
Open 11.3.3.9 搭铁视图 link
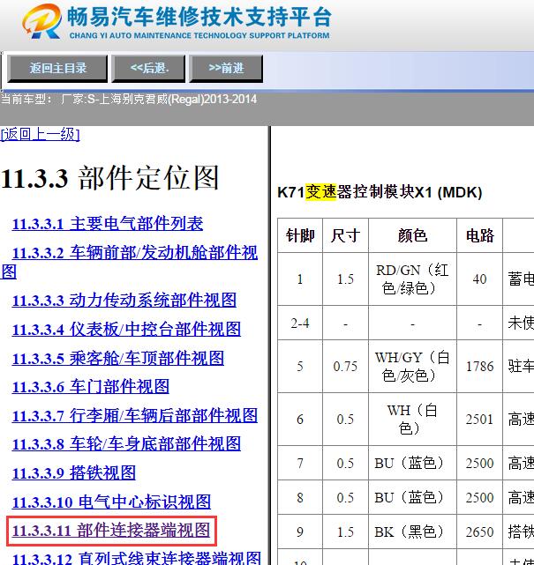click(74, 473)
